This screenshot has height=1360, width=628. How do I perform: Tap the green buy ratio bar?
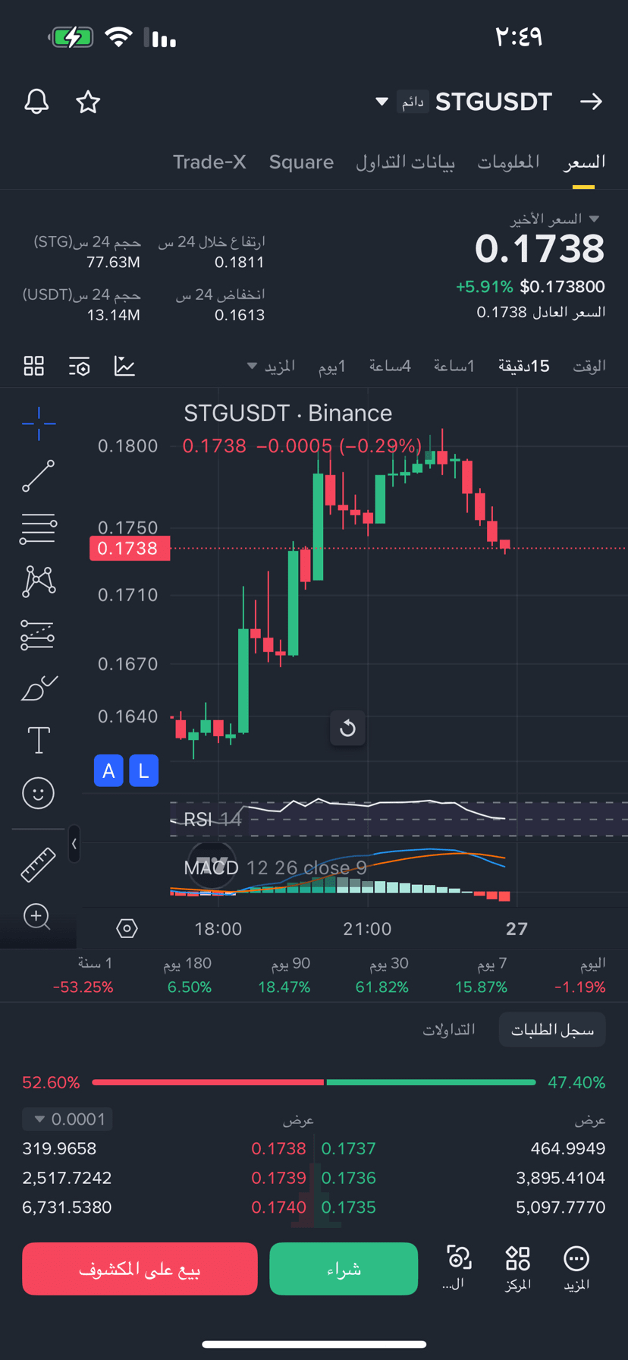431,1082
